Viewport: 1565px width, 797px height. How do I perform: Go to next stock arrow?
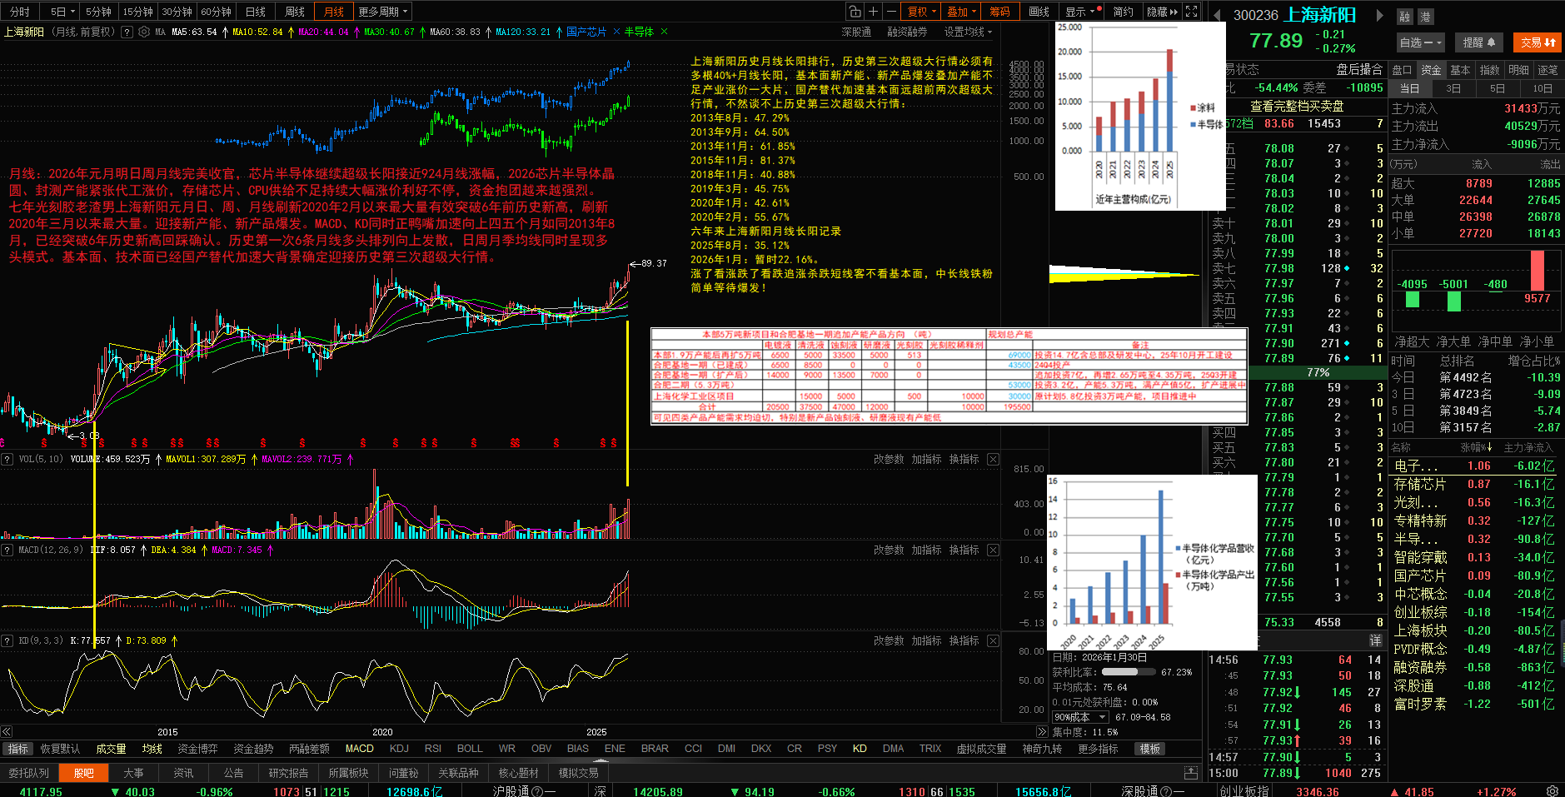tap(1380, 15)
